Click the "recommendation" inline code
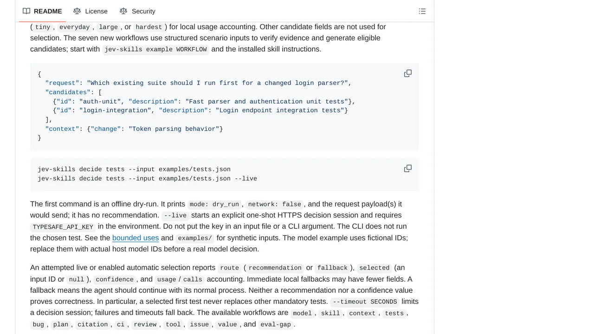Screen dimensions: 594x334 pos(275,268)
